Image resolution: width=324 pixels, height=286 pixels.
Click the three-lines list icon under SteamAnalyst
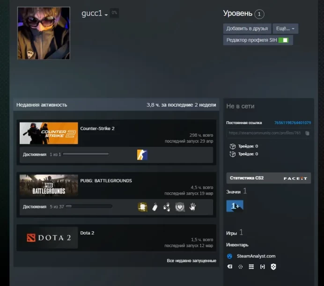tap(251, 267)
